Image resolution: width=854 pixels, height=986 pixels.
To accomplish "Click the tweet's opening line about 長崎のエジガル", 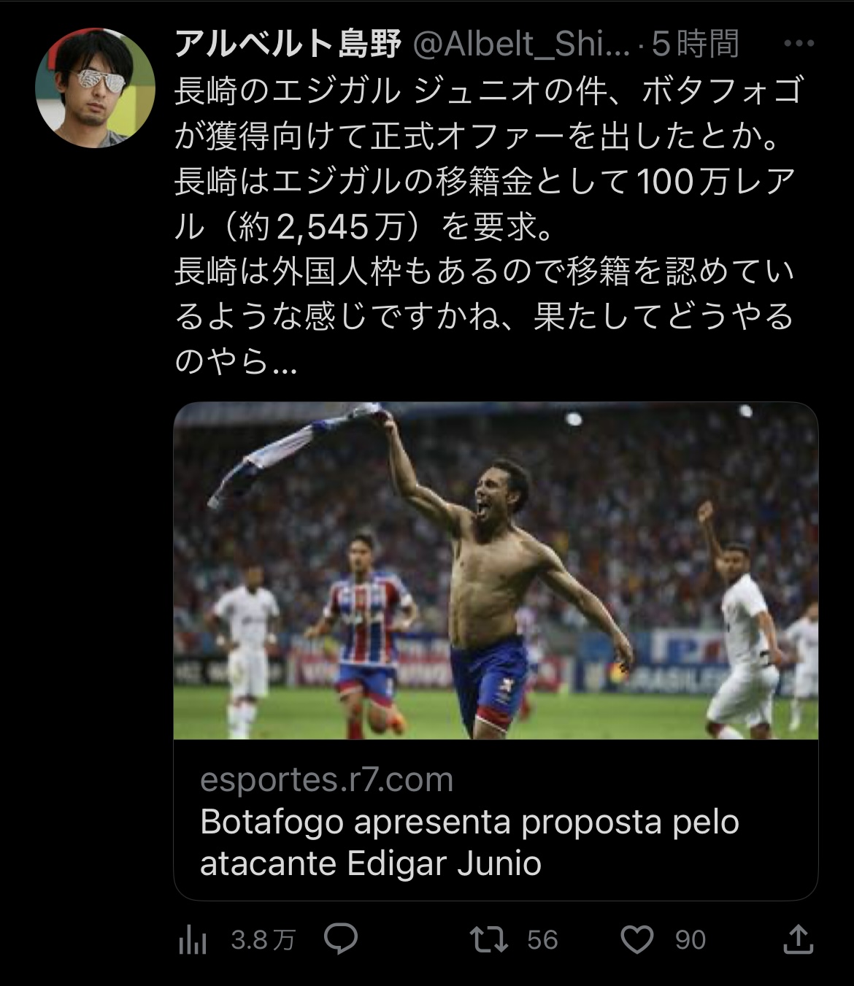I will 488,90.
